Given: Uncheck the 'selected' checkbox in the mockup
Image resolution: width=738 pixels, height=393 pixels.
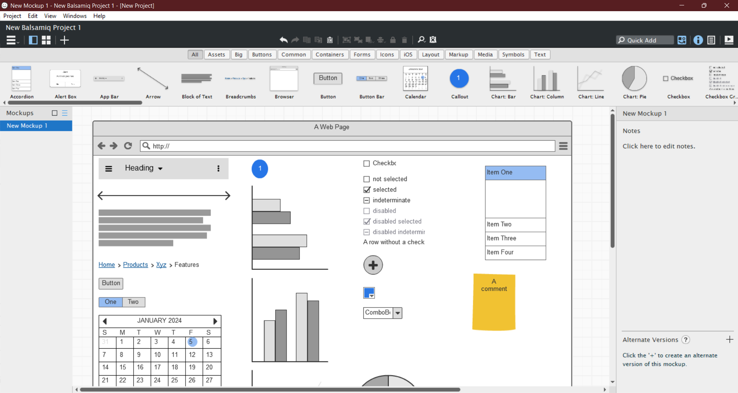Looking at the screenshot, I should point(366,190).
